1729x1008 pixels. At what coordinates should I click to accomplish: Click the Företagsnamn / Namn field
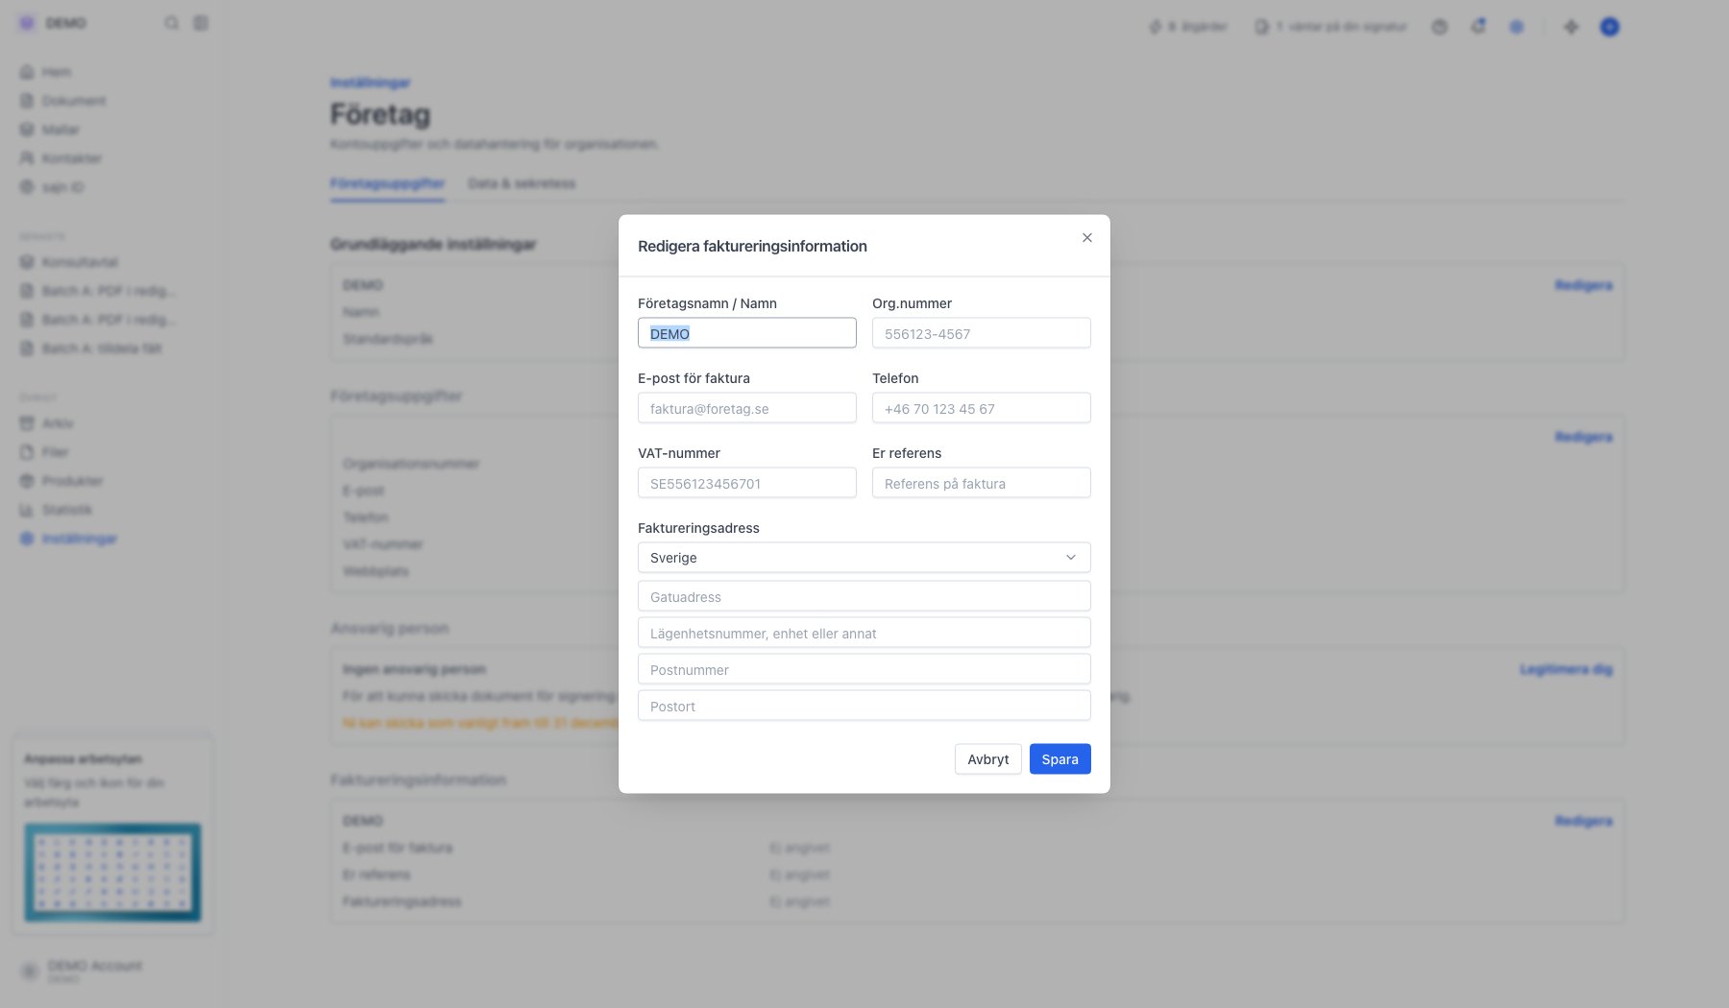click(x=747, y=333)
